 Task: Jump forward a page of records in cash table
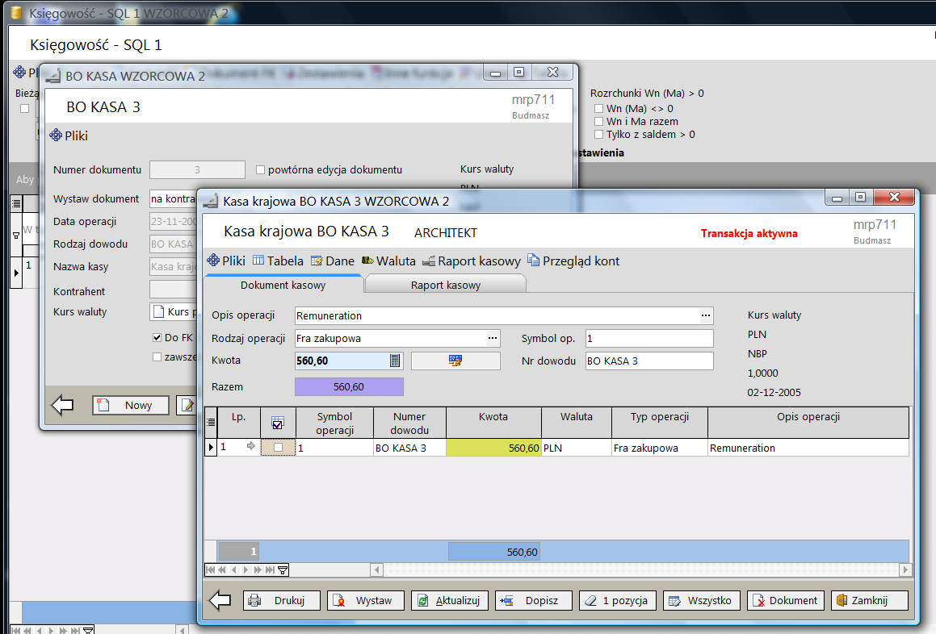click(x=258, y=569)
